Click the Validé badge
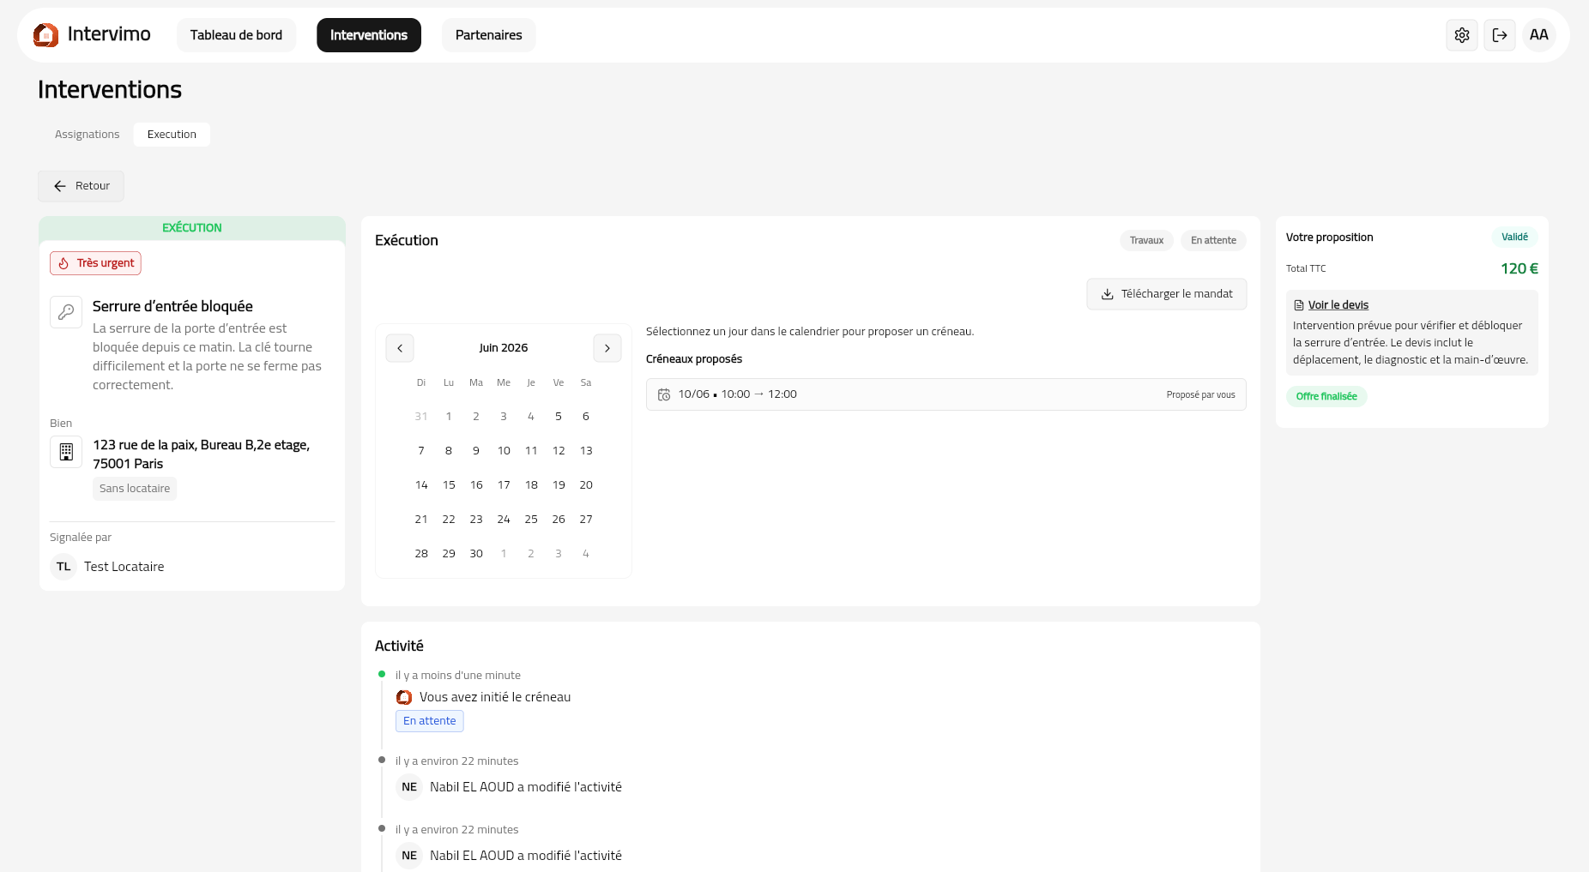The width and height of the screenshot is (1589, 872). pyautogui.click(x=1514, y=238)
